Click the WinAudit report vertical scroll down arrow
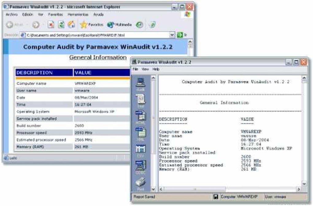Screen dimensions: 313x206 304,184
